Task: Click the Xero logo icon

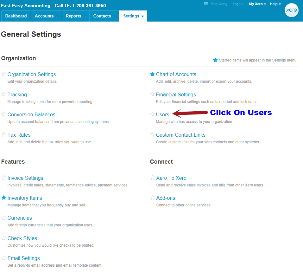Action: 291,10
